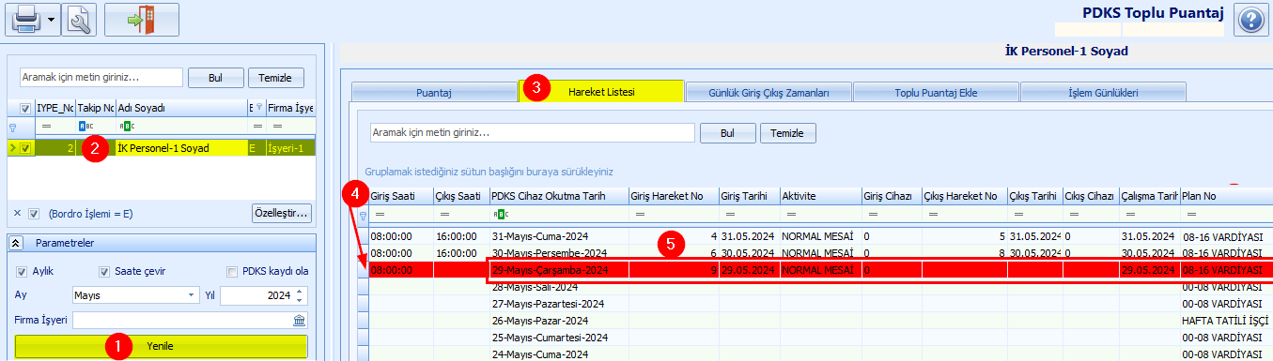
Task: Click the Özelleştir button
Action: coord(282,213)
